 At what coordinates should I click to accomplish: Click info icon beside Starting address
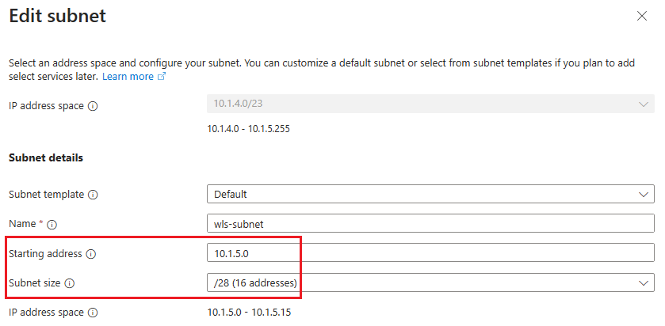point(90,254)
